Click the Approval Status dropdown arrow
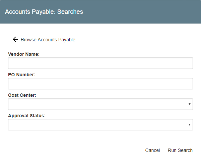201x162 pixels. tap(190, 125)
